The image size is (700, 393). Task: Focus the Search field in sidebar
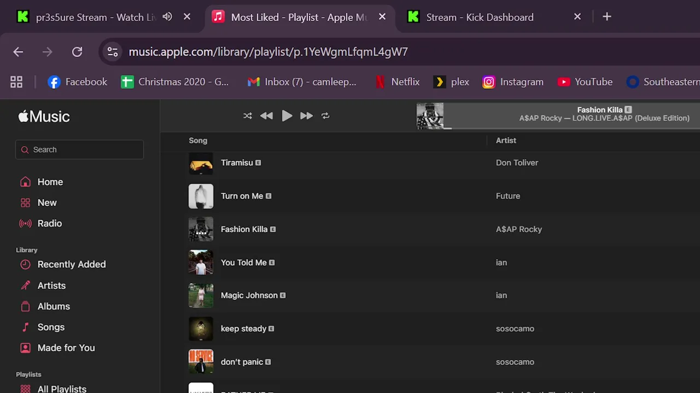[x=79, y=150]
